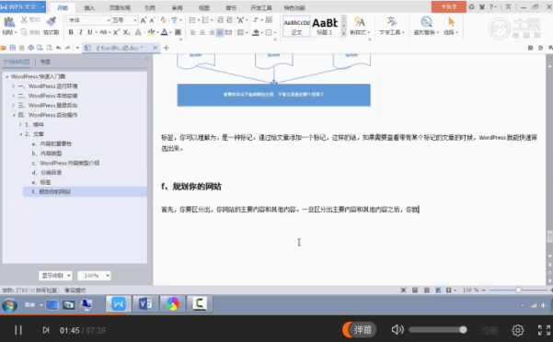Click the Format Painter brush icon
The width and height of the screenshot is (553, 342).
tap(52, 21)
